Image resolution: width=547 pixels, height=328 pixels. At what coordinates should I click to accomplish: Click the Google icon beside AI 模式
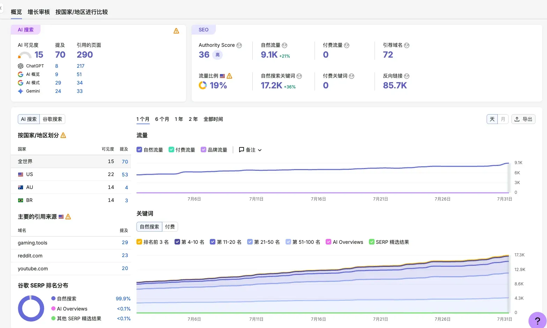point(21,83)
